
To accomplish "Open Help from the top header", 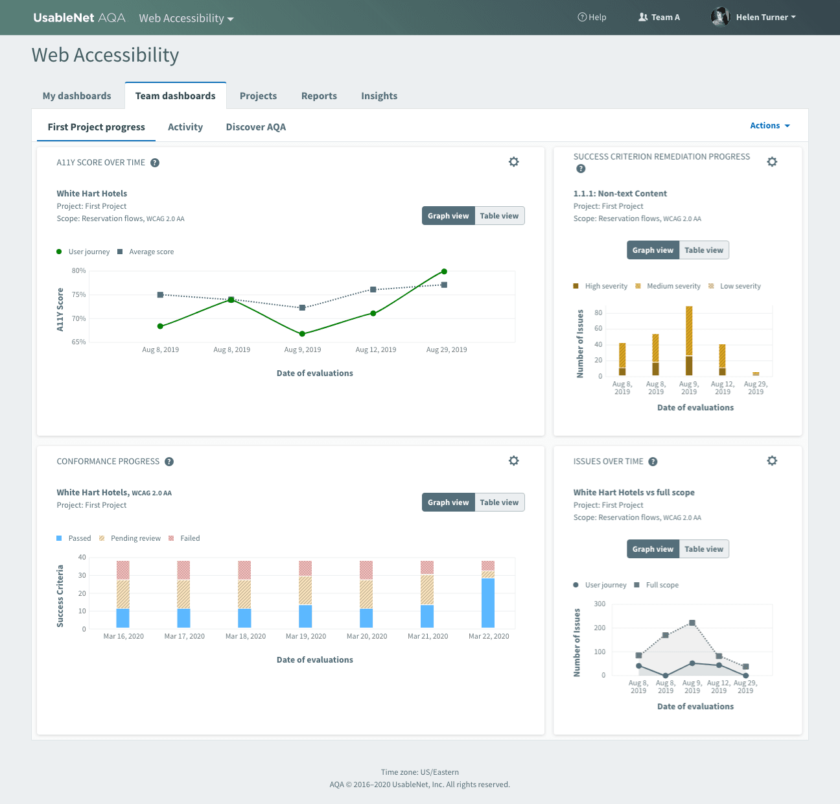I will tap(592, 18).
